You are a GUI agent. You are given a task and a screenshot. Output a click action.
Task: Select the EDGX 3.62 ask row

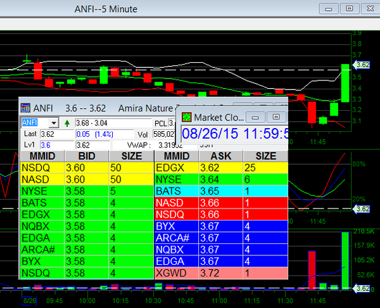pos(220,168)
